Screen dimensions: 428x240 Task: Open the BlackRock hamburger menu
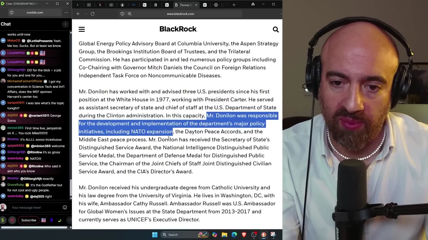coord(82,29)
